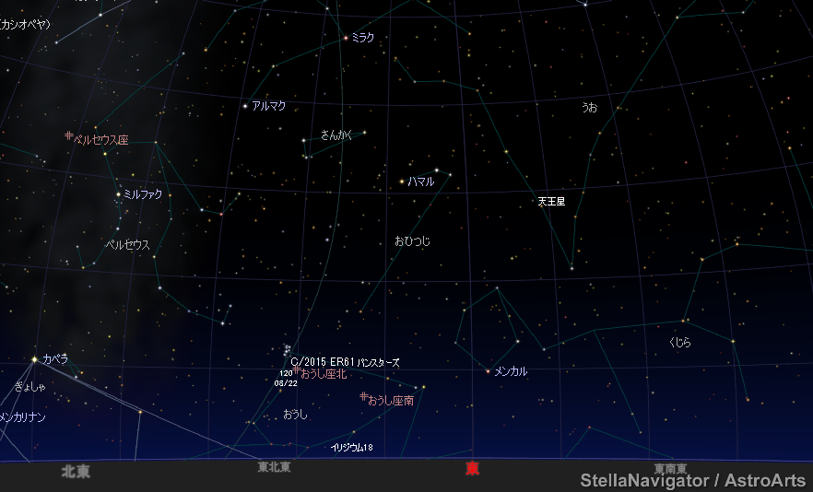Click the くじら constellation label
The height and width of the screenshot is (492, 813).
coord(679,342)
